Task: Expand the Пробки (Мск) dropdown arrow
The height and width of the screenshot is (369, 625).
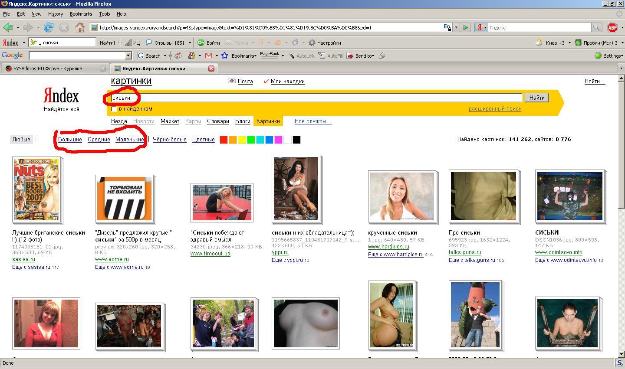Action: [x=622, y=43]
